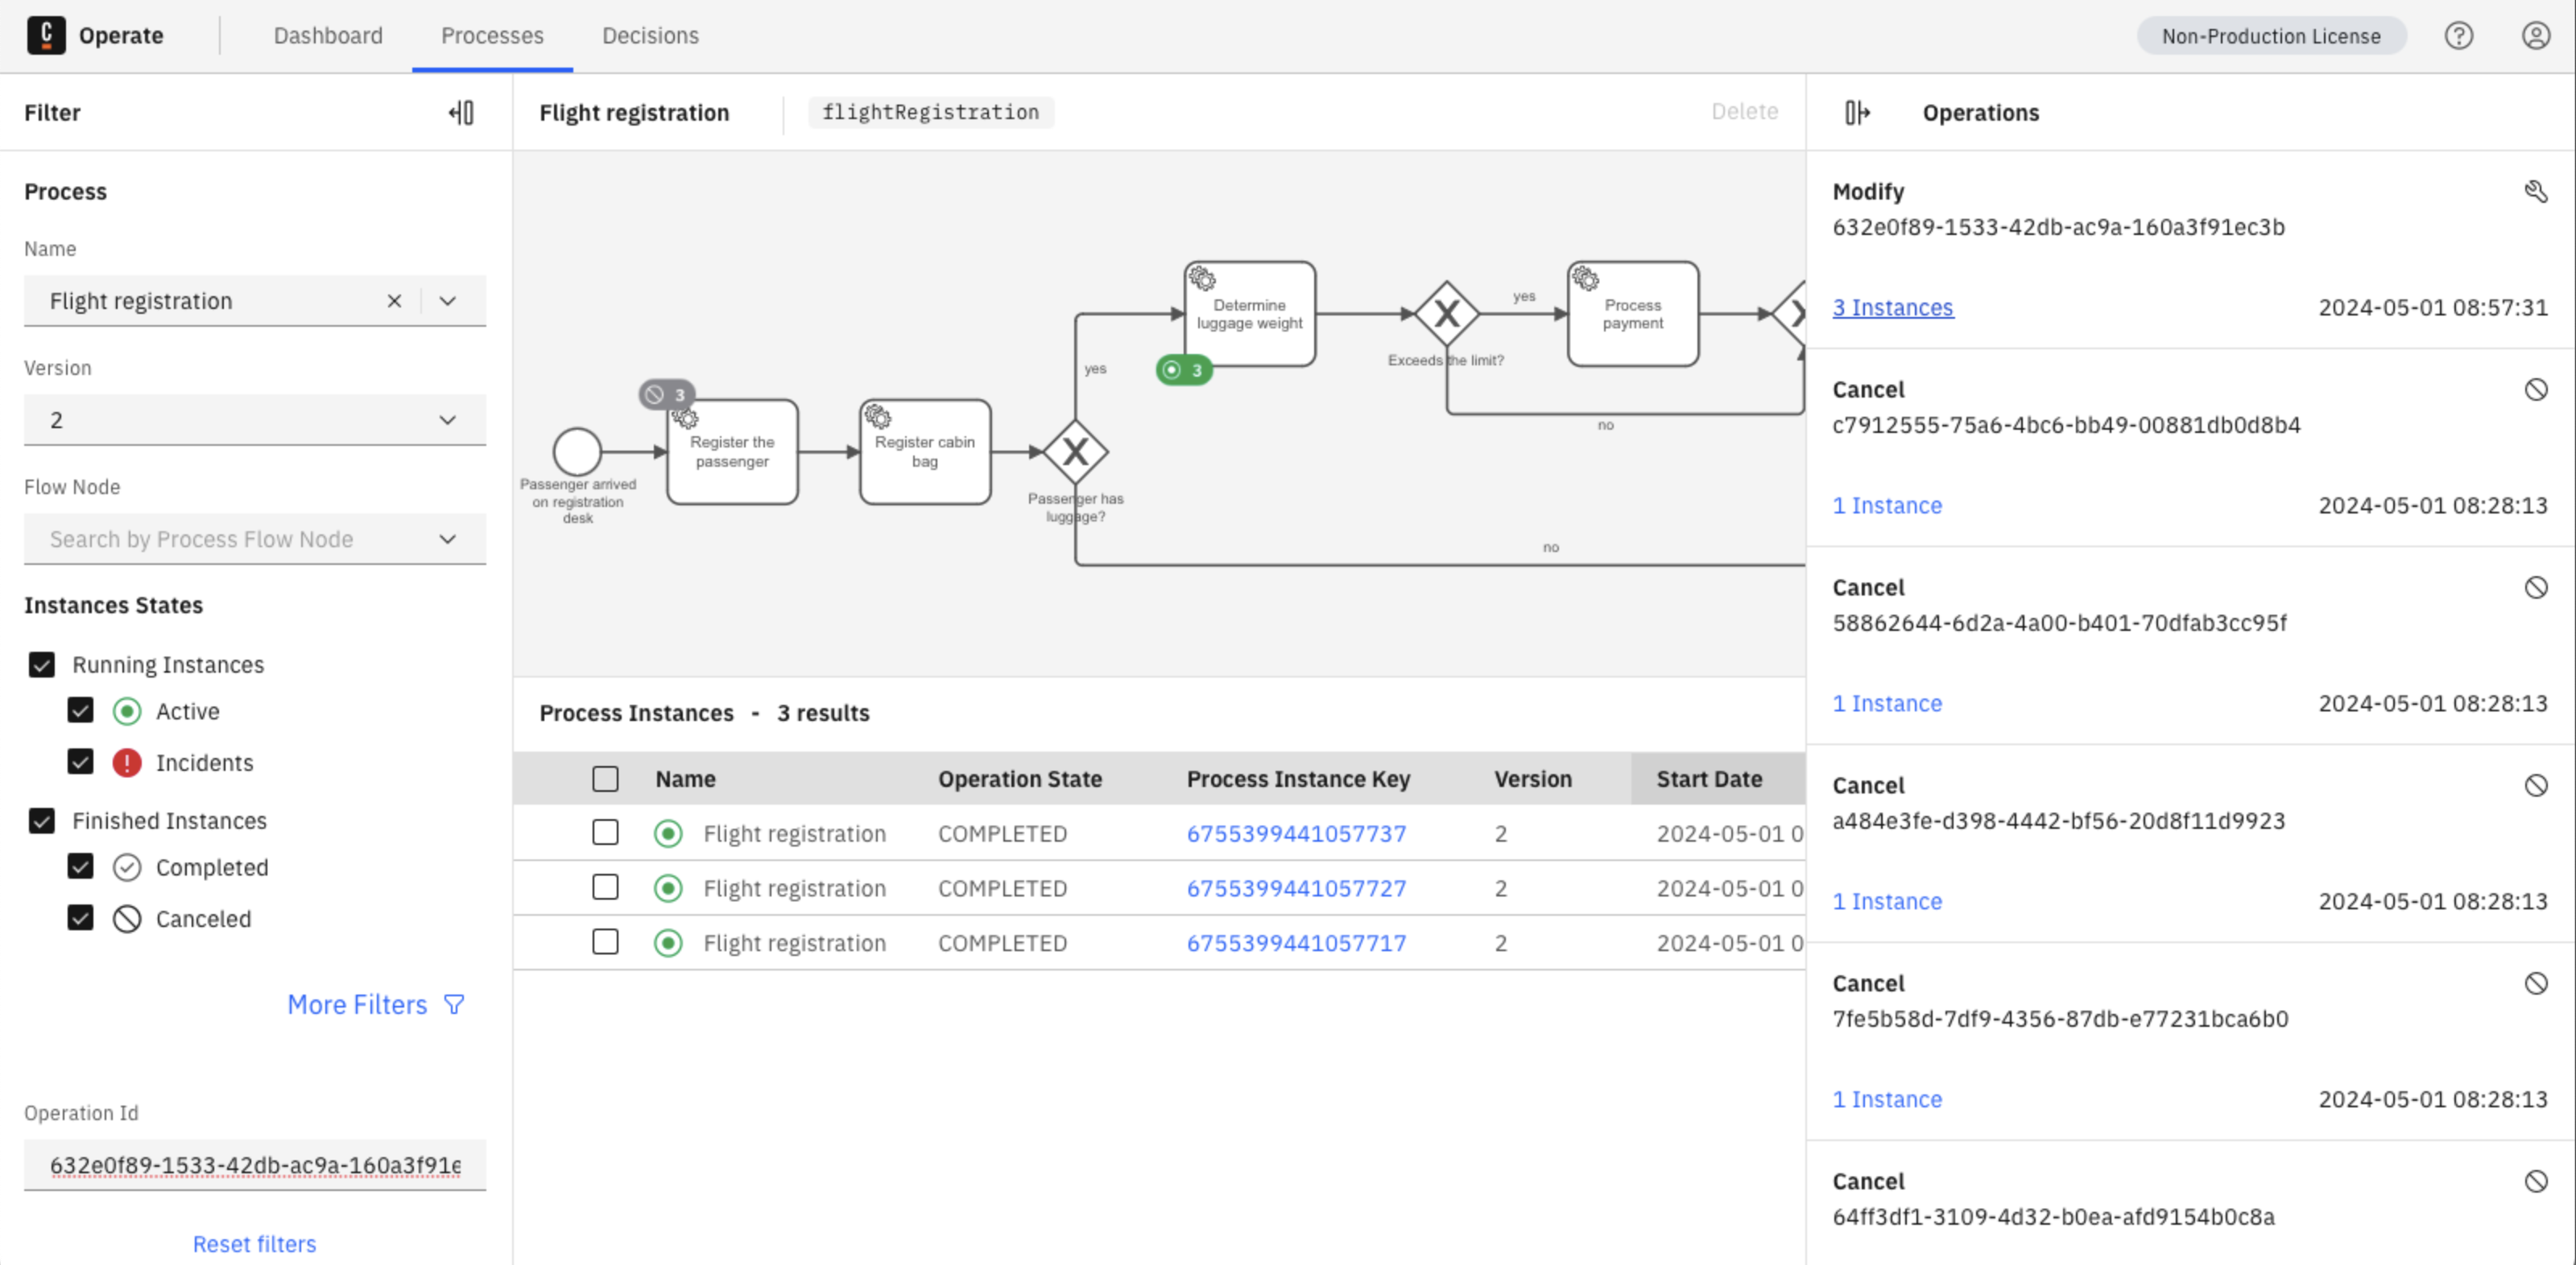Switch to the Dashboard tab
This screenshot has height=1265, width=2576.
pyautogui.click(x=328, y=36)
